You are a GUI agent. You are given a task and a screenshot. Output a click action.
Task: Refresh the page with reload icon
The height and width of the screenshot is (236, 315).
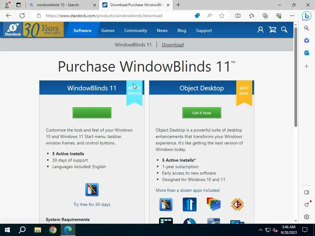(22, 16)
